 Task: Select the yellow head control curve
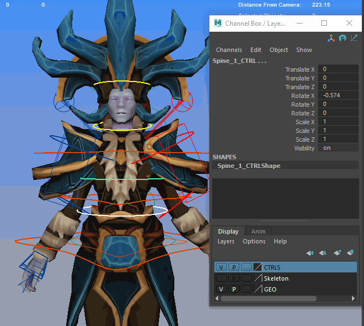pos(121,82)
